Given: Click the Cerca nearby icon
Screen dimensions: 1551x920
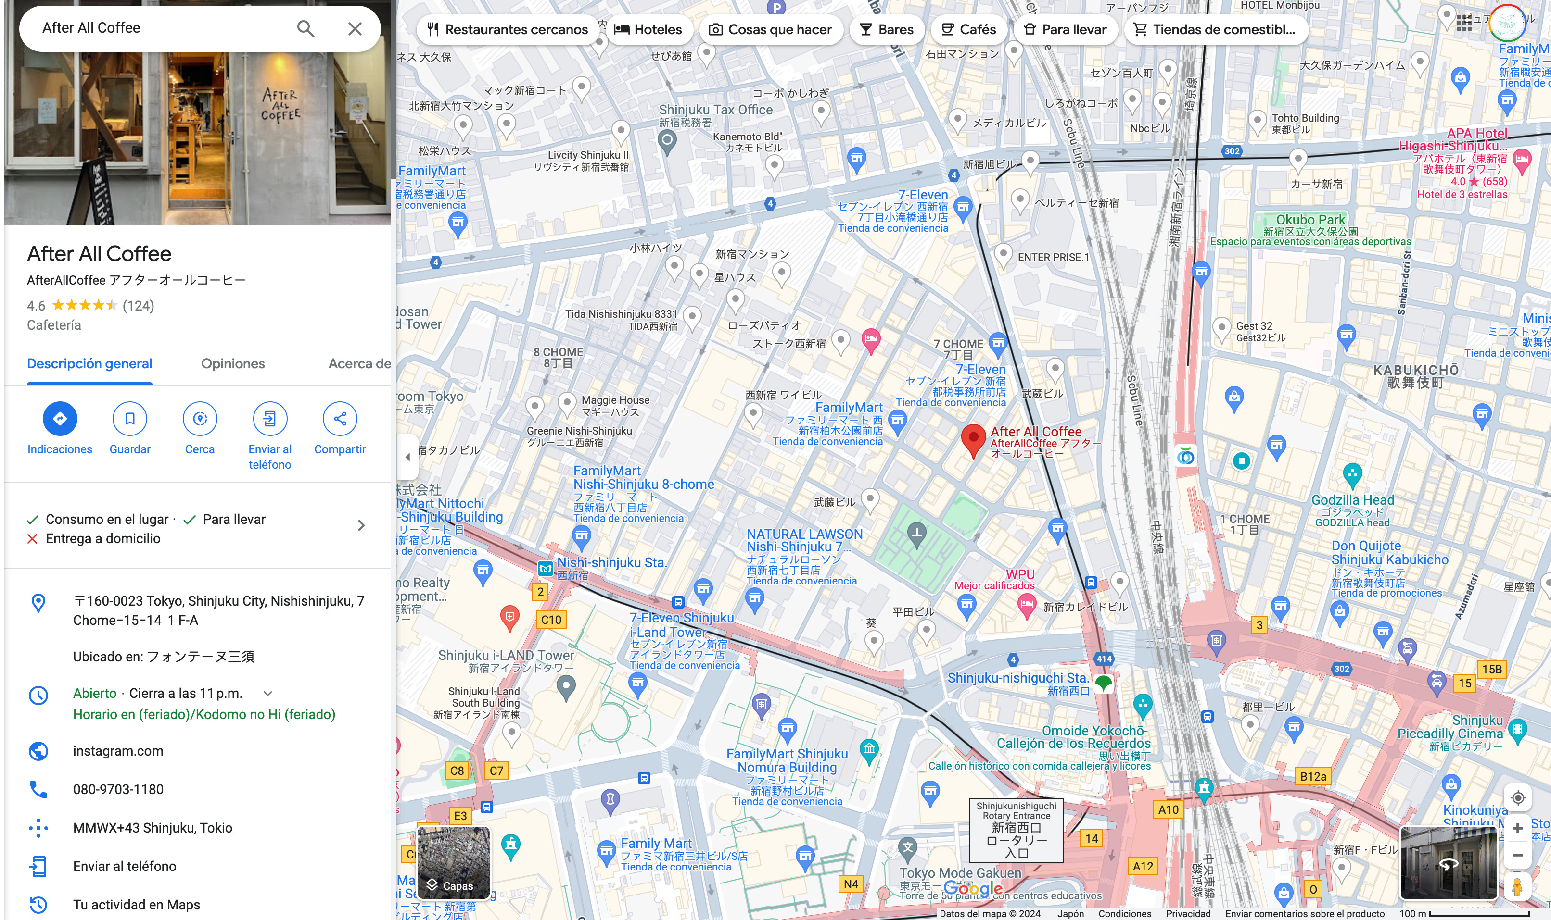Looking at the screenshot, I should click(200, 419).
